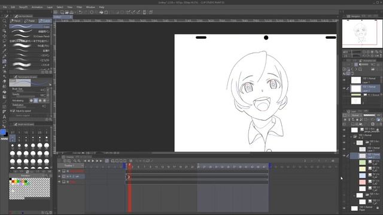
Task: Click the Save icon in command bar
Action: pos(72,12)
